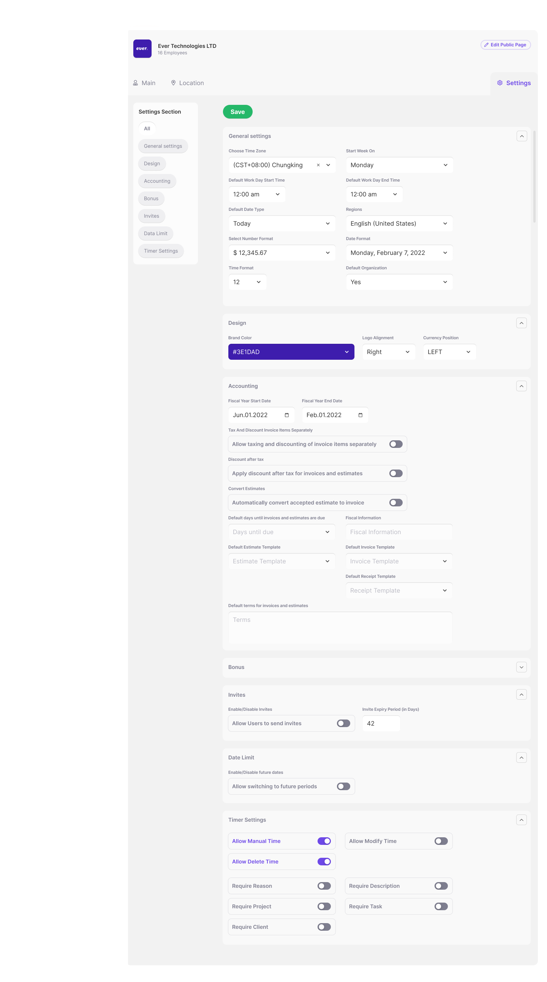
Task: Open the #3E1DAD Brand Color picker
Action: [291, 352]
